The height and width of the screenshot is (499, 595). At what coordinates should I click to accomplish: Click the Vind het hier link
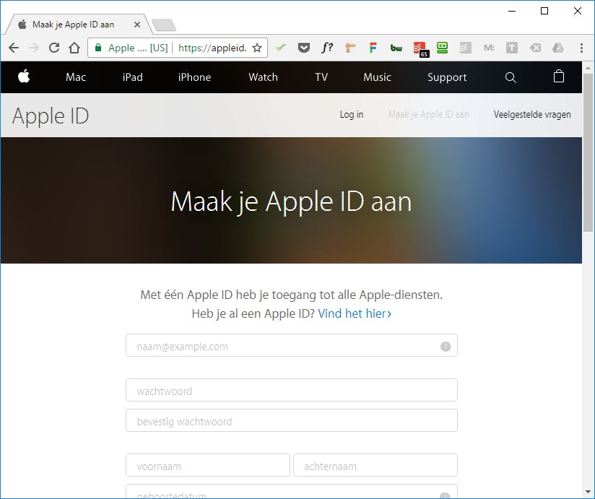[352, 313]
